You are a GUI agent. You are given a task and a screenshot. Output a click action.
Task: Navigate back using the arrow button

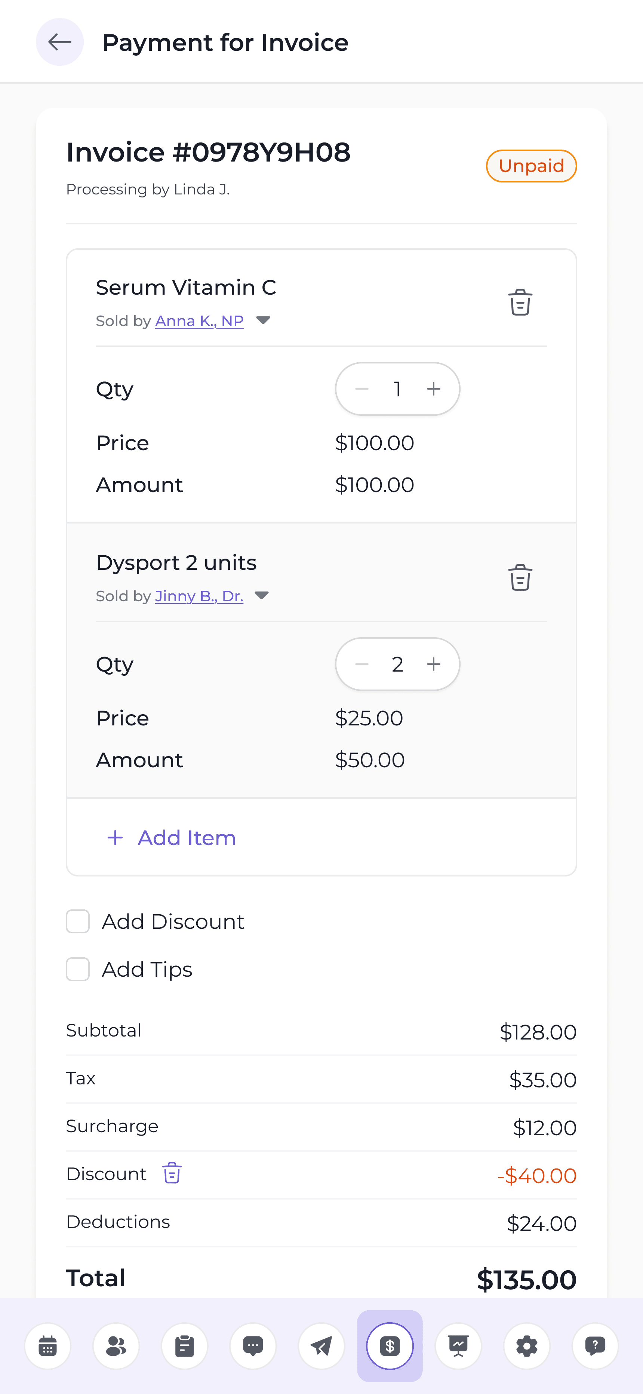point(59,42)
